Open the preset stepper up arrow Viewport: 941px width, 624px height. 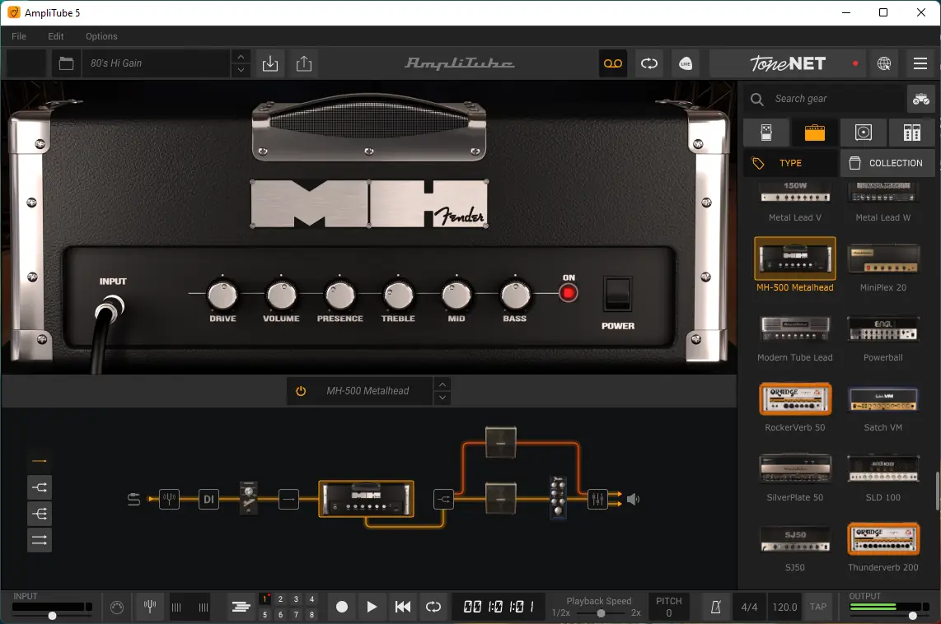[240, 58]
